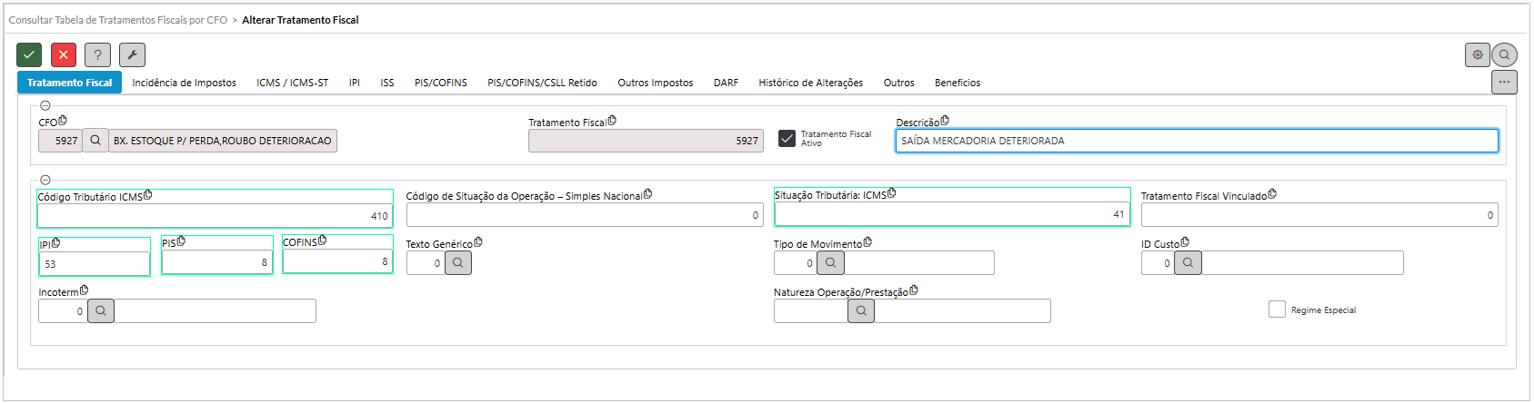1534x403 pixels.
Task: Switch to the Incidência de Impostos tab
Action: click(184, 83)
